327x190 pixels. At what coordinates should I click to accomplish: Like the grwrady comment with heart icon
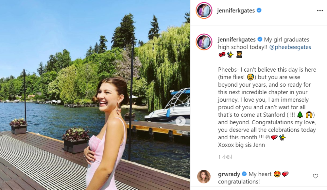pyautogui.click(x=316, y=176)
